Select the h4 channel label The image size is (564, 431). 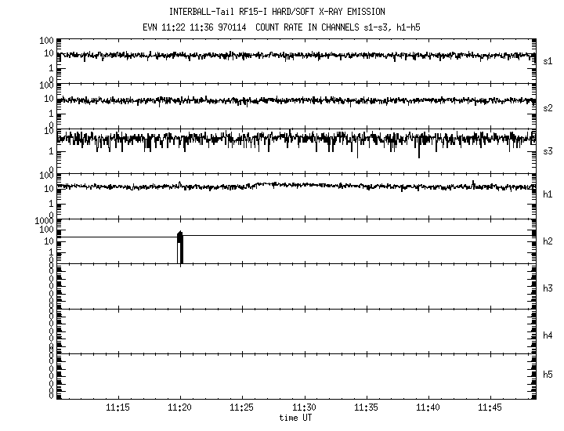coord(548,335)
